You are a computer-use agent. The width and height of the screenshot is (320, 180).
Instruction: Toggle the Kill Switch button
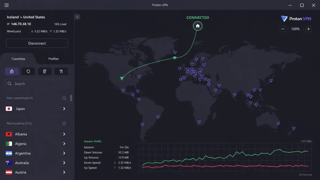(x=45, y=71)
